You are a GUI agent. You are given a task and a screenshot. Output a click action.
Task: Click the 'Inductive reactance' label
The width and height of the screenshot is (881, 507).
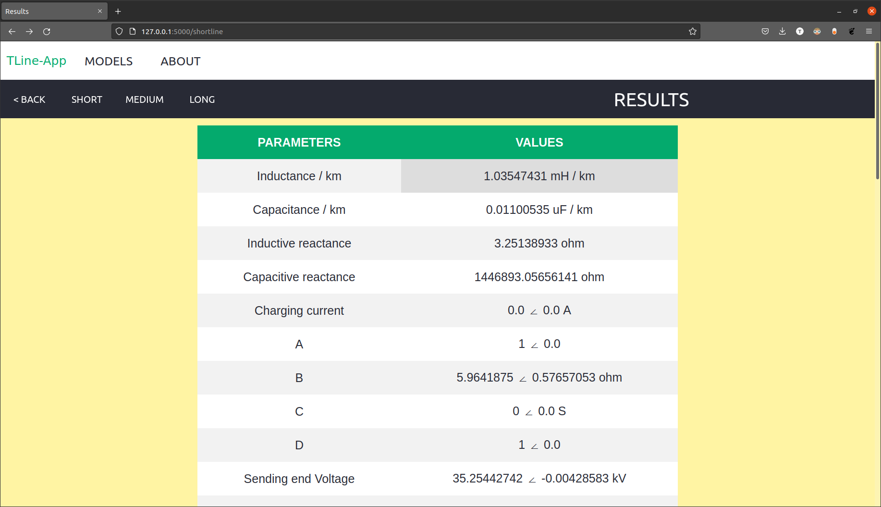tap(299, 243)
